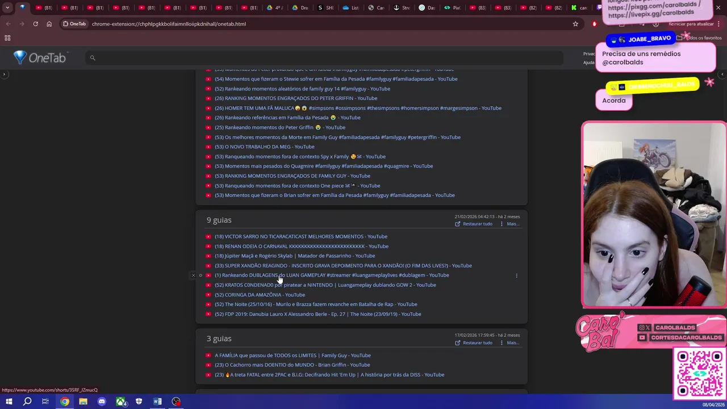Click 'Reiniciar para atualizar' Chrome update button
The height and width of the screenshot is (409, 727).
pyautogui.click(x=691, y=24)
